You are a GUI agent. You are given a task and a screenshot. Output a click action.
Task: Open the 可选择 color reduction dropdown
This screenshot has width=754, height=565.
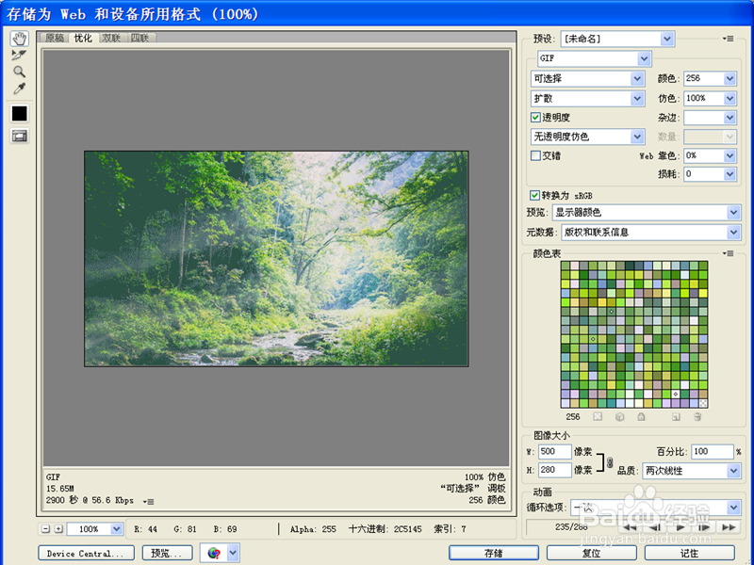587,78
